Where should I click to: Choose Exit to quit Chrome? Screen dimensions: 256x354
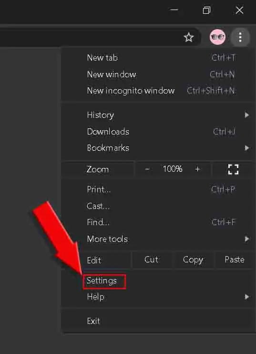(x=158, y=321)
